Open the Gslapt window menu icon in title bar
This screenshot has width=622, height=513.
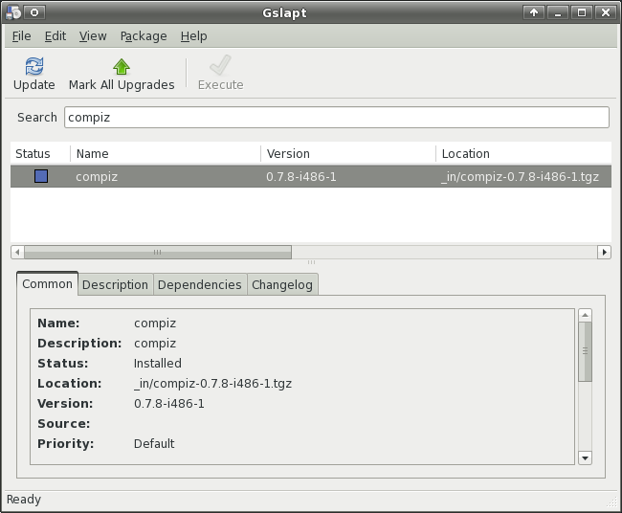point(13,12)
